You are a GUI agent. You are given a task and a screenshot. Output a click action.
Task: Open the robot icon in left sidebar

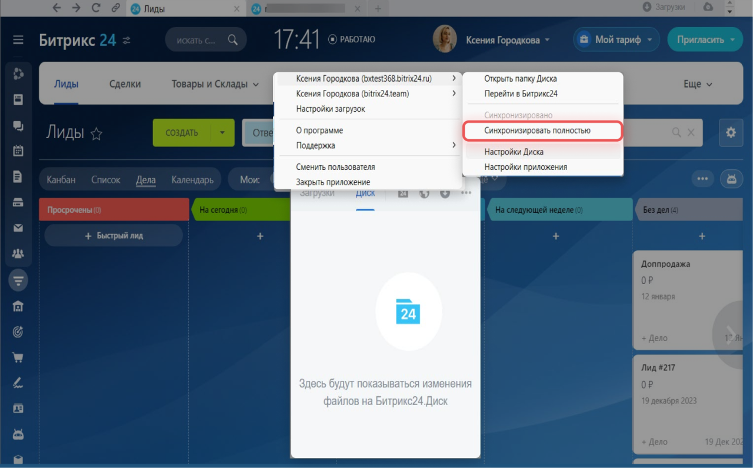click(18, 434)
